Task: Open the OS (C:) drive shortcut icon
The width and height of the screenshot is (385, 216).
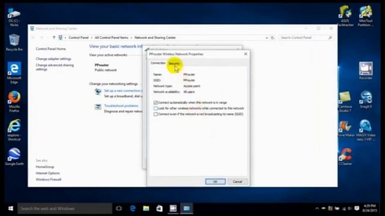Action: (x=14, y=17)
